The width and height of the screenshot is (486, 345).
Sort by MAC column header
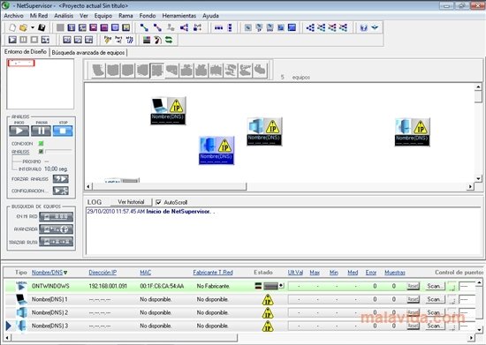[146, 273]
